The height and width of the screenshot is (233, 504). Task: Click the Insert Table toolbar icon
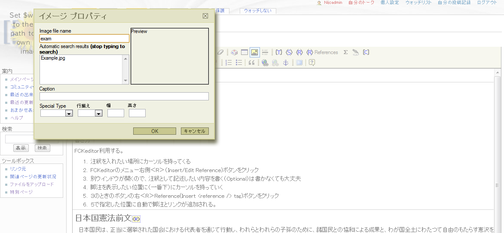244,52
